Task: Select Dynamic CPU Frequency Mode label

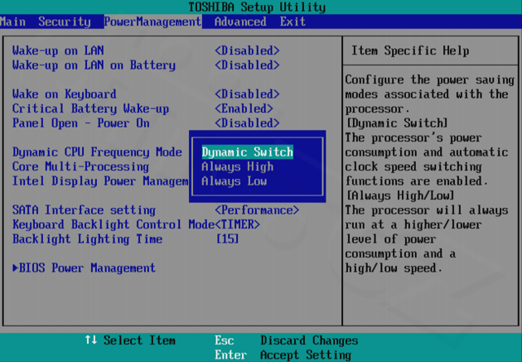Action: coord(97,152)
